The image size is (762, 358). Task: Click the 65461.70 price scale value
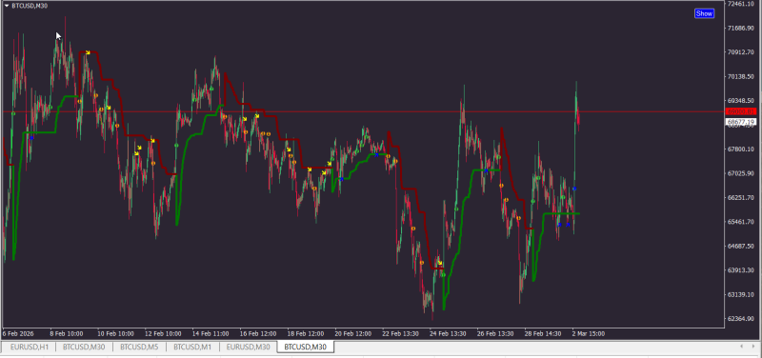click(x=741, y=222)
